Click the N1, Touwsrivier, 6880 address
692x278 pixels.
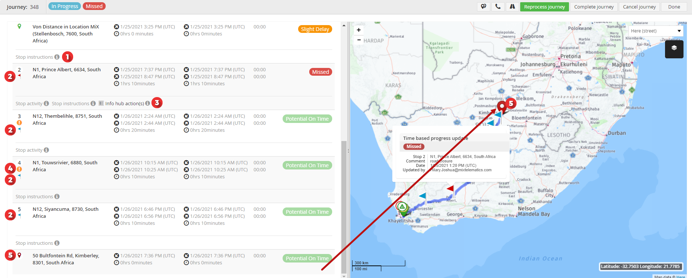tap(65, 166)
